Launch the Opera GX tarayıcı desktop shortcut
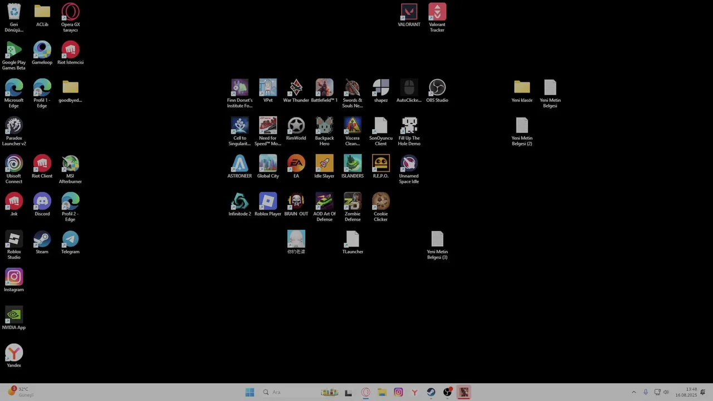Image resolution: width=713 pixels, height=401 pixels. [70, 12]
